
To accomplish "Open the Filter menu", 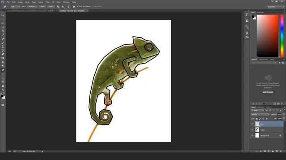I will 47,2.
